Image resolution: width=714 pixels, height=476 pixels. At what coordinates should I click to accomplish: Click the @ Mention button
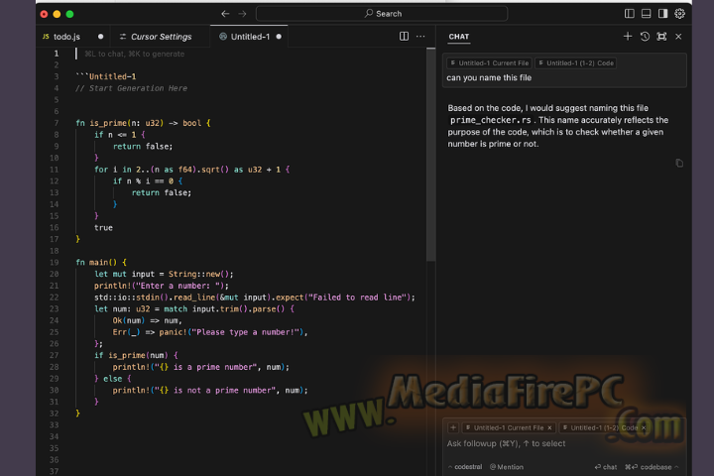pos(507,467)
